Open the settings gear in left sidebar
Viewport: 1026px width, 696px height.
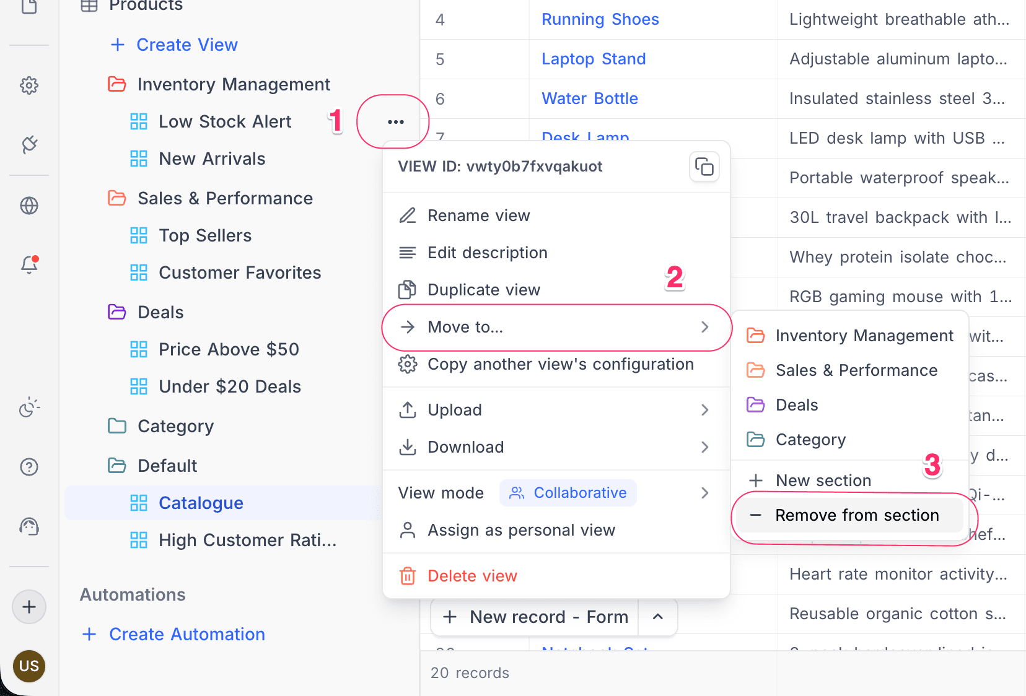(x=29, y=85)
